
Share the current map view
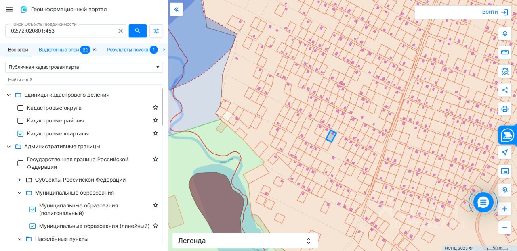pos(504,90)
